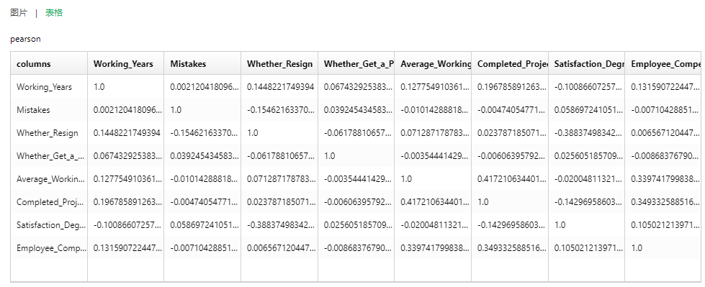Click 0.339741799838... in the Average_Workin... row
This screenshot has height=287, width=705.
665,179
